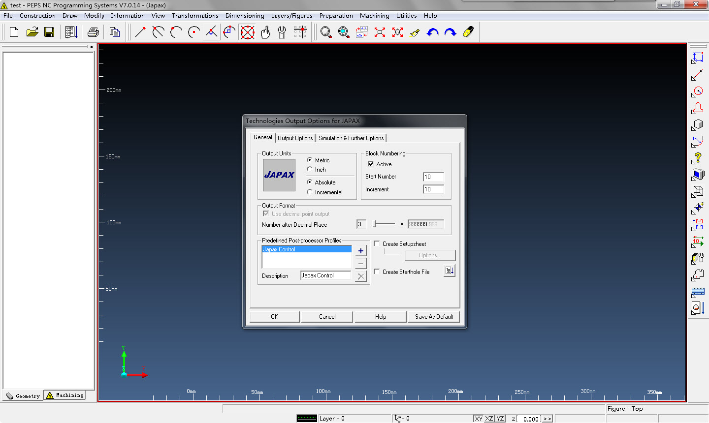Click the wireframe cube icon in right toolbar
This screenshot has height=423, width=709.
tap(697, 191)
